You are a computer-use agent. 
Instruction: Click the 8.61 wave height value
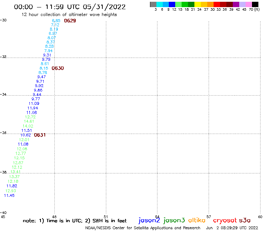coord(45,64)
